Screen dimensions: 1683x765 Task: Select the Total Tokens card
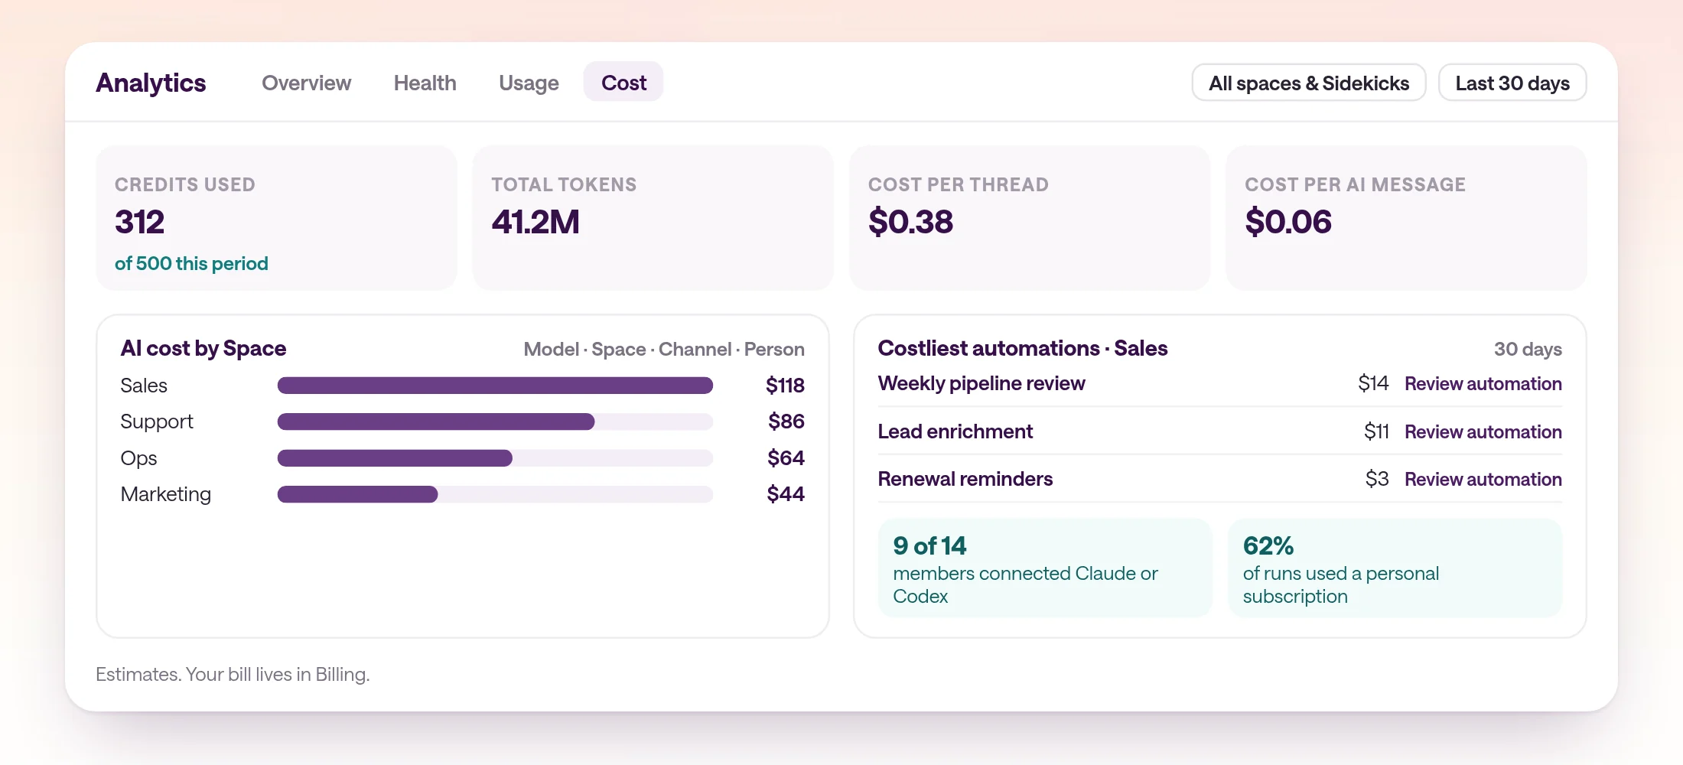coord(653,218)
